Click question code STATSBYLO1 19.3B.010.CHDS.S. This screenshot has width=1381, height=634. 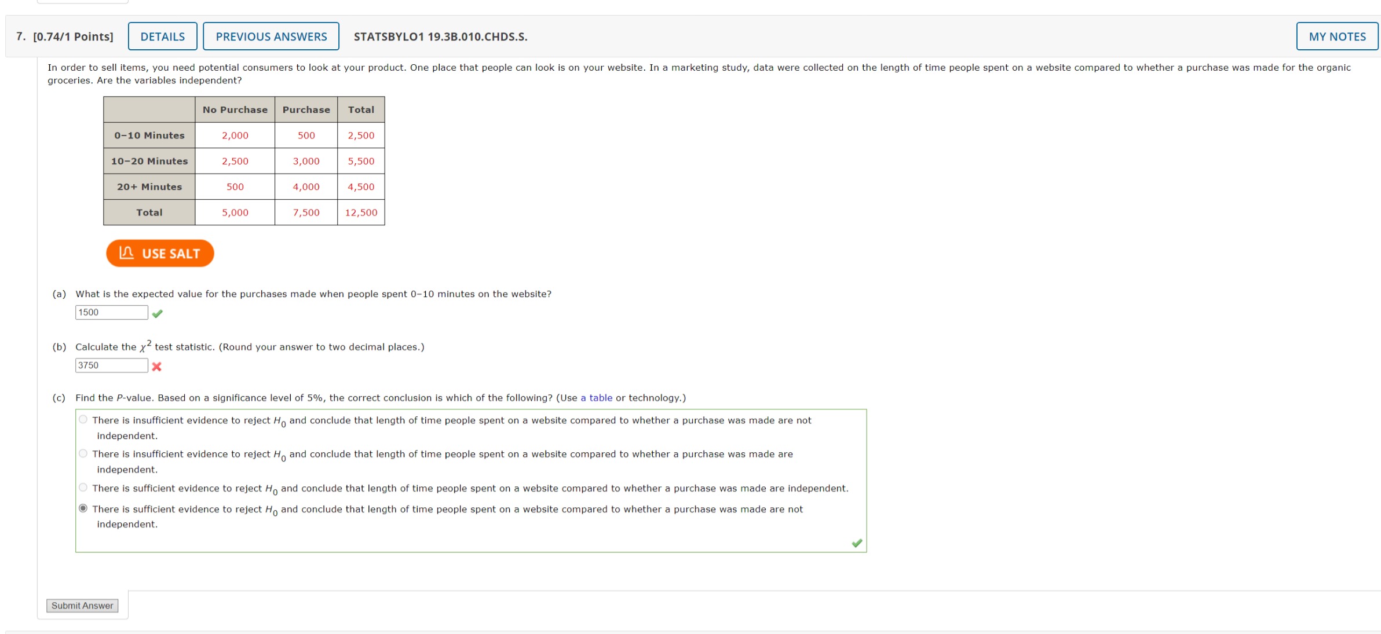[440, 36]
